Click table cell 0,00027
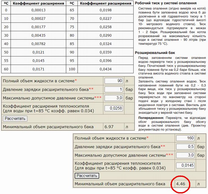The image size is (208, 194). coord(38,18)
